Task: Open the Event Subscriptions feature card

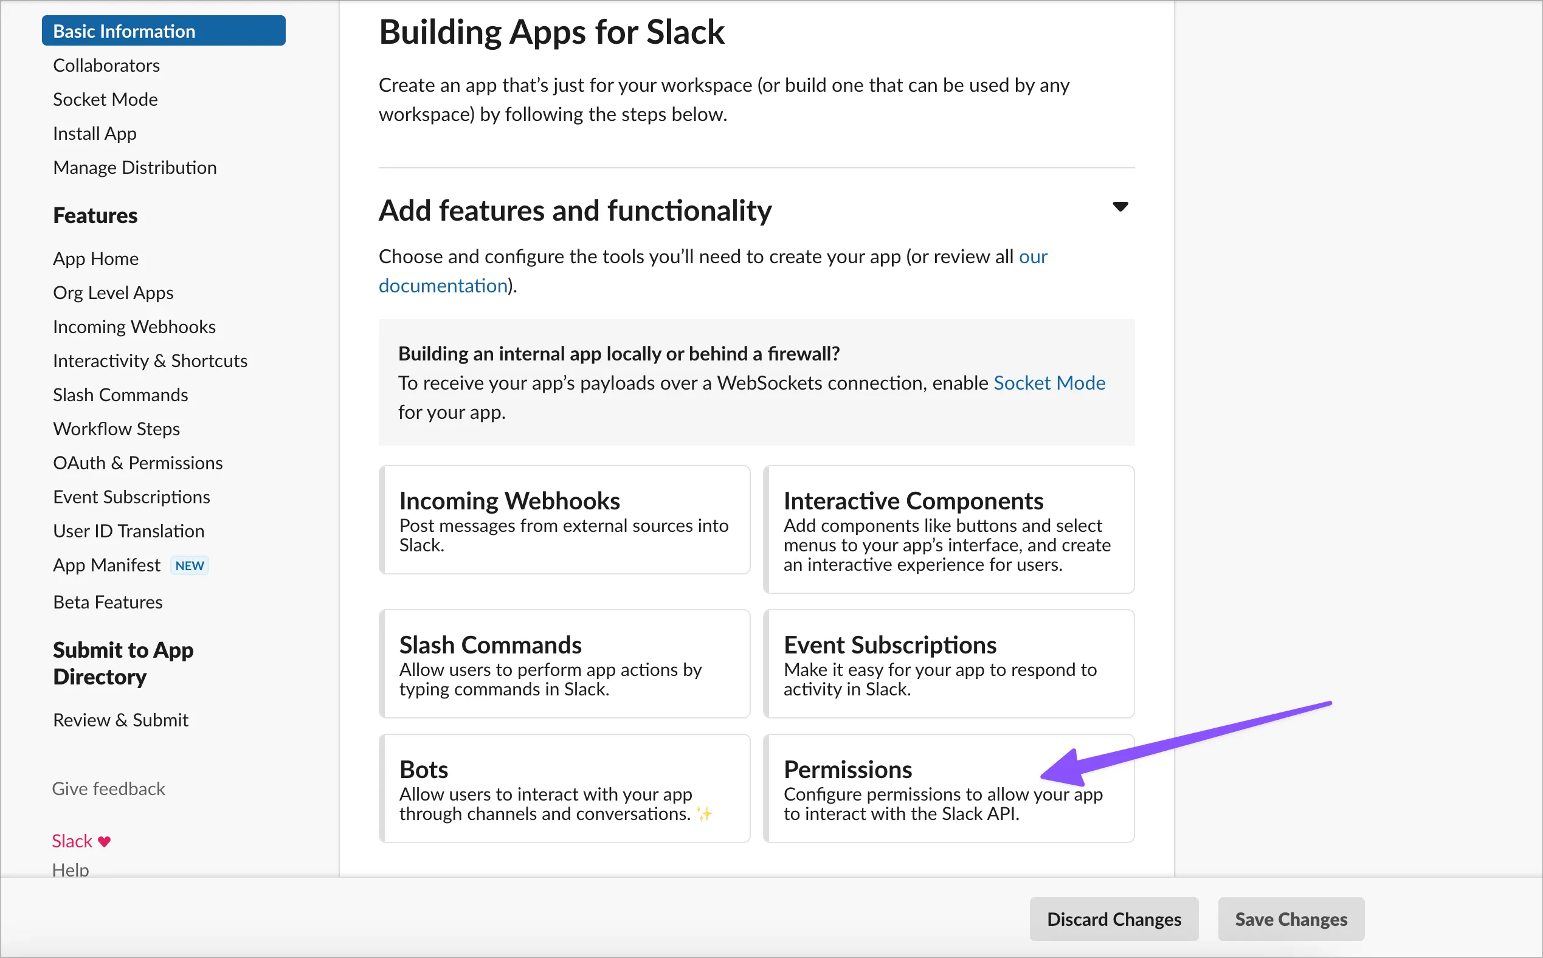Action: point(948,663)
